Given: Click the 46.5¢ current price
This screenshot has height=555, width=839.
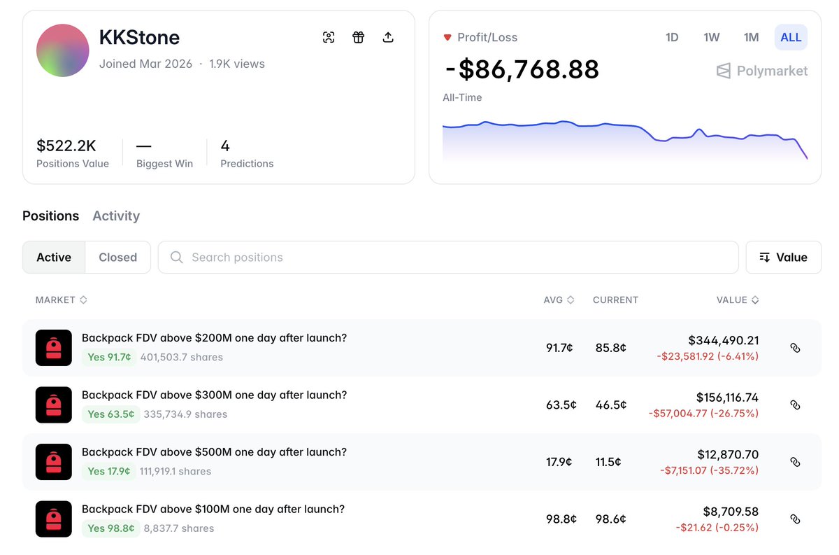Looking at the screenshot, I should (611, 405).
